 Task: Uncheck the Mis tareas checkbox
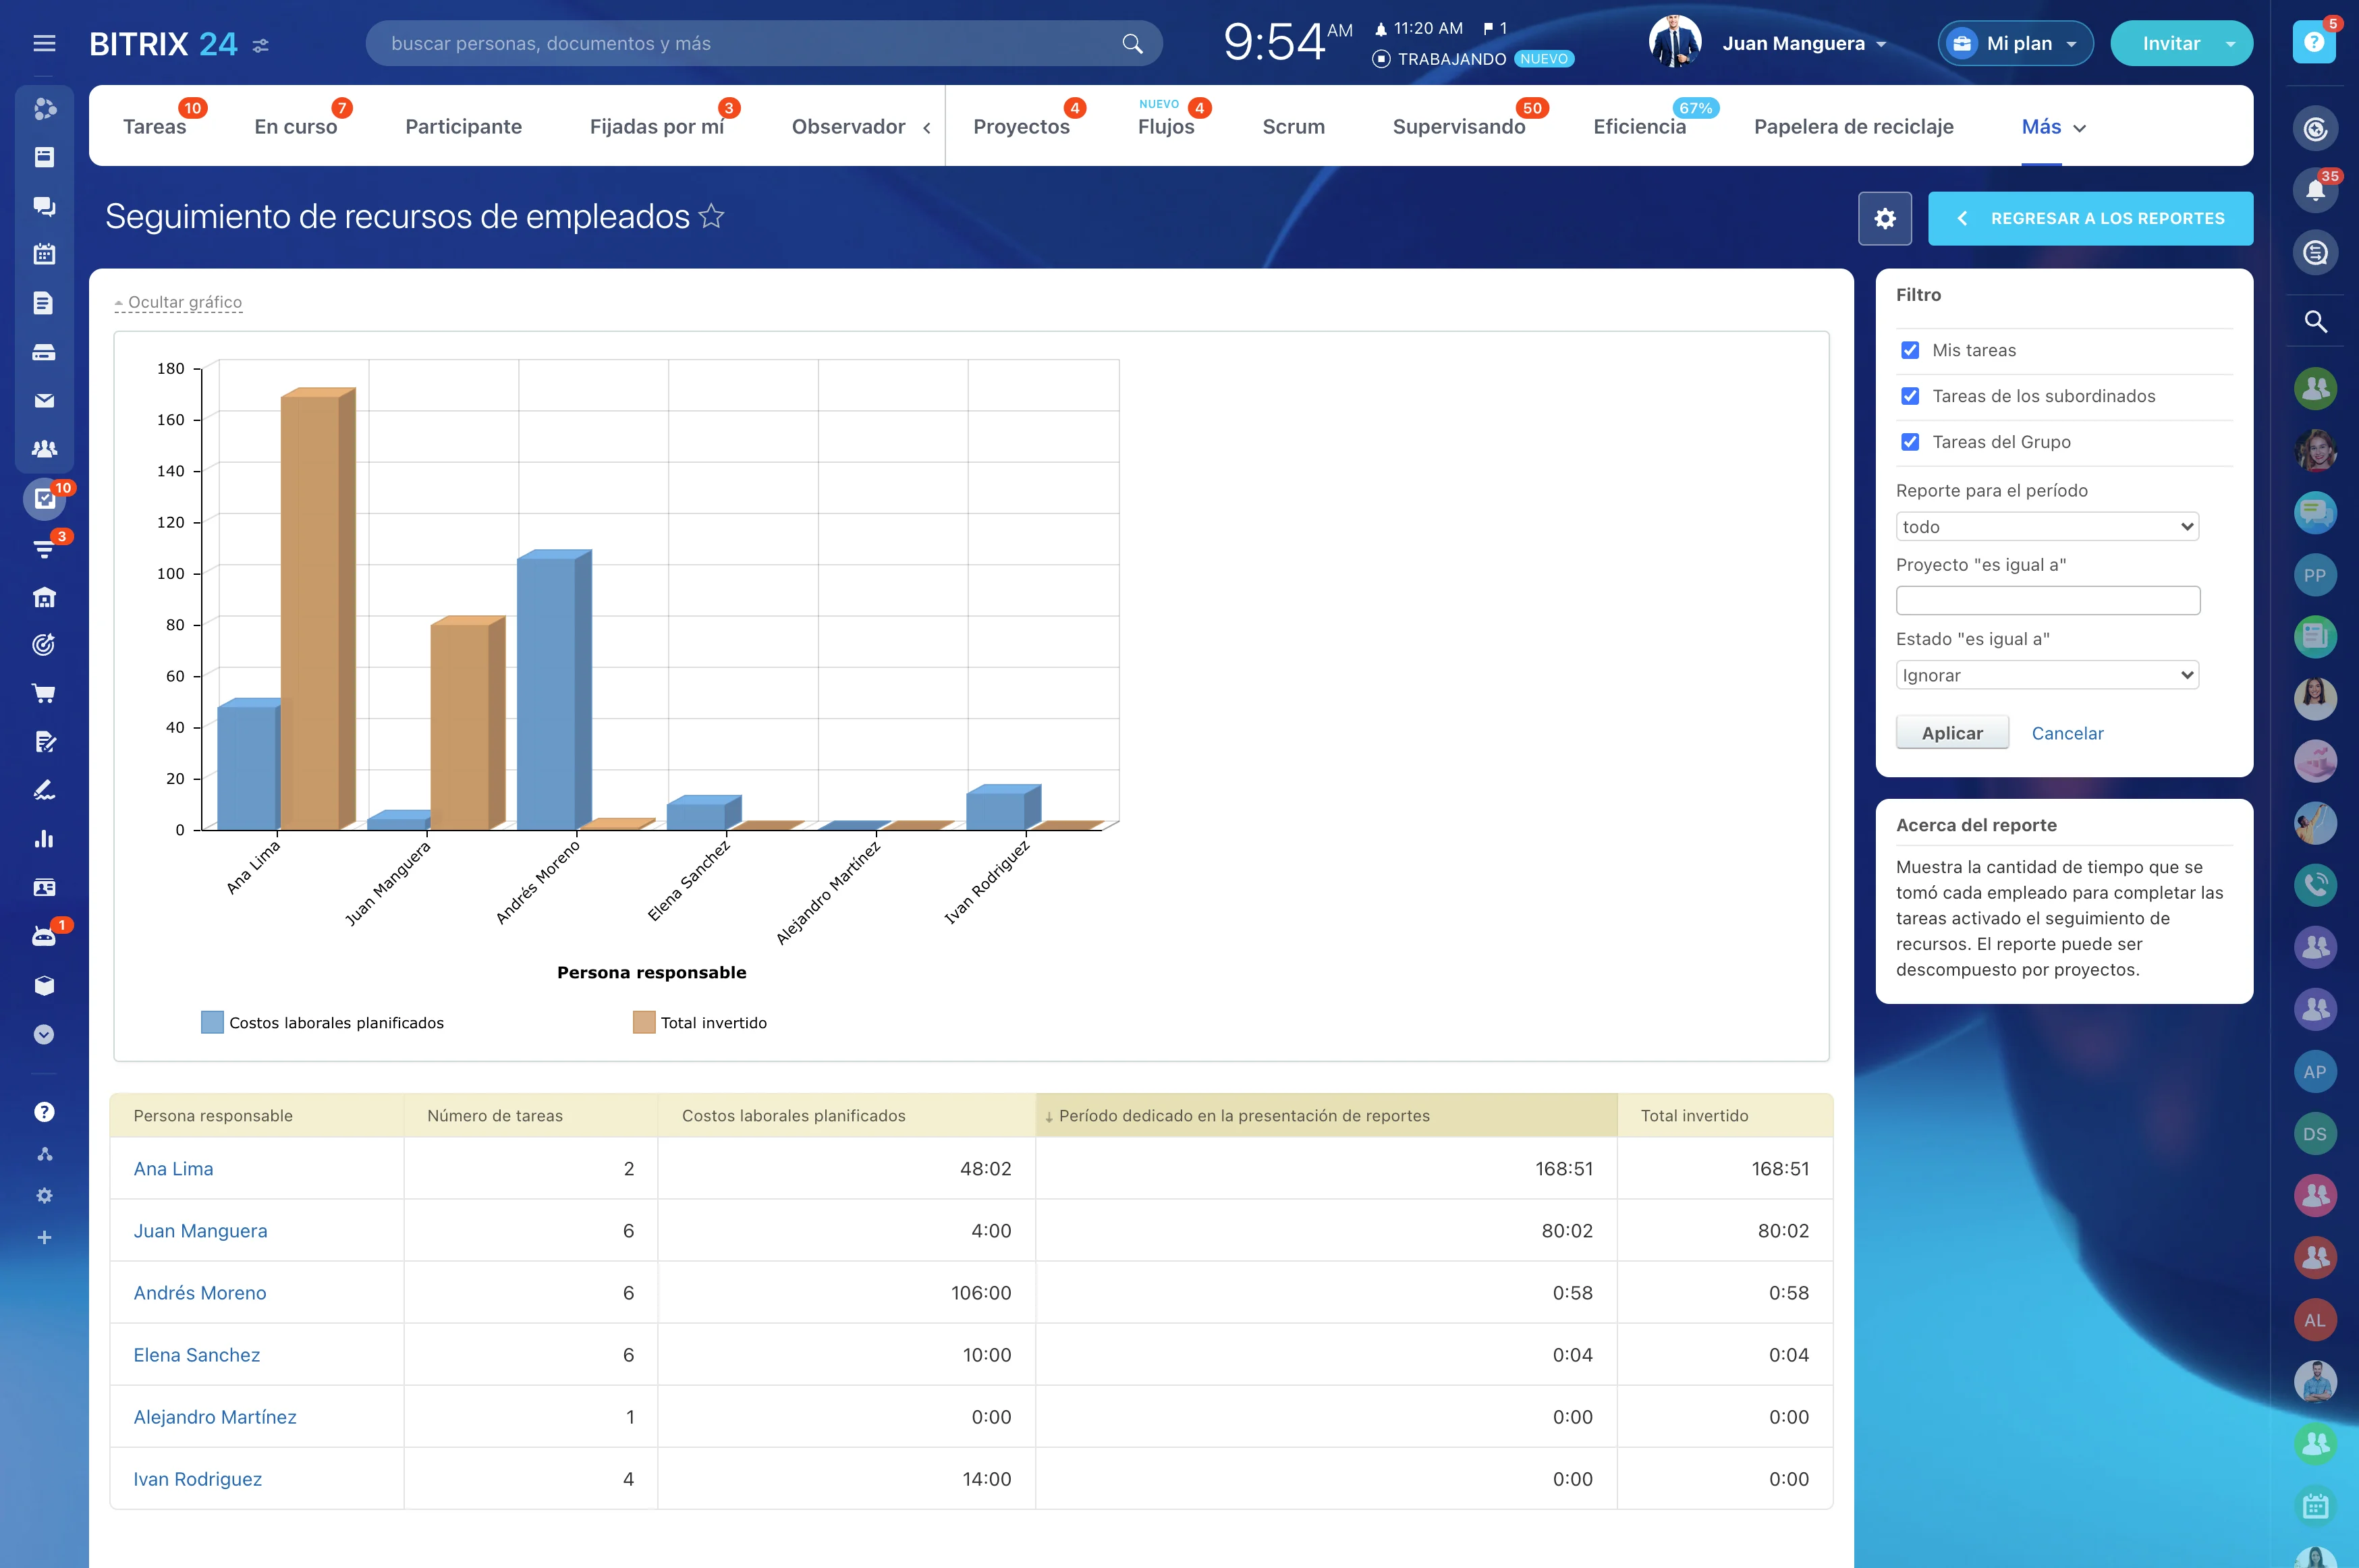tap(1910, 350)
